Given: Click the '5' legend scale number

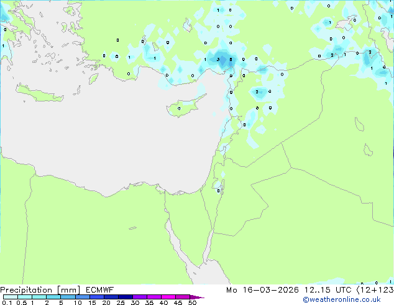Looking at the screenshot, I should [61, 303].
